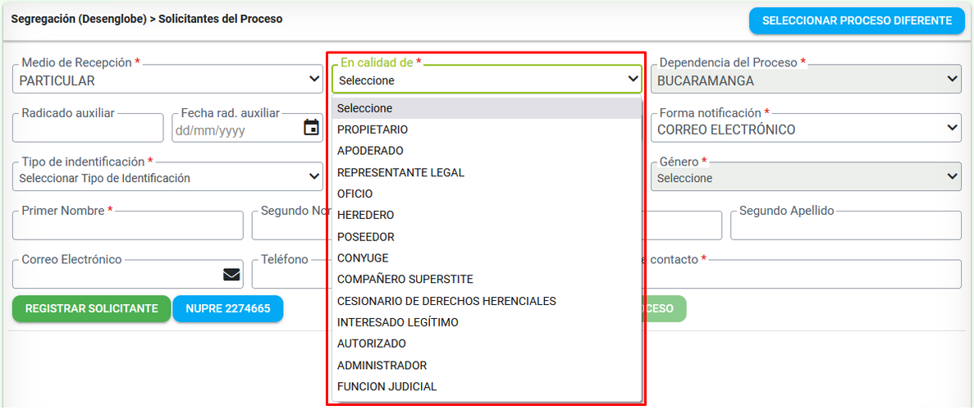Click the Radicado auxiliar text field
This screenshot has height=410, width=974.
tap(88, 128)
